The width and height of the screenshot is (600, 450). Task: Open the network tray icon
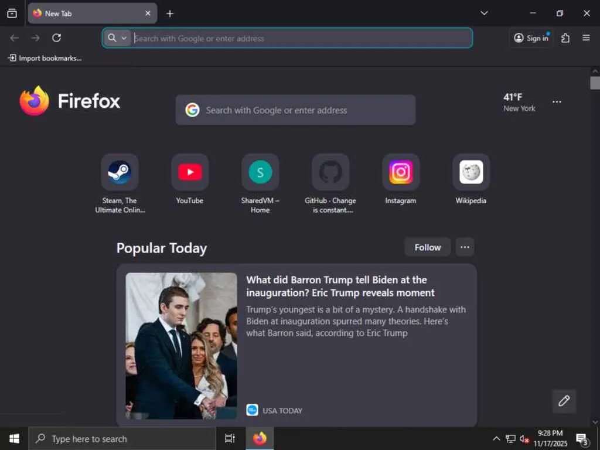(x=510, y=438)
